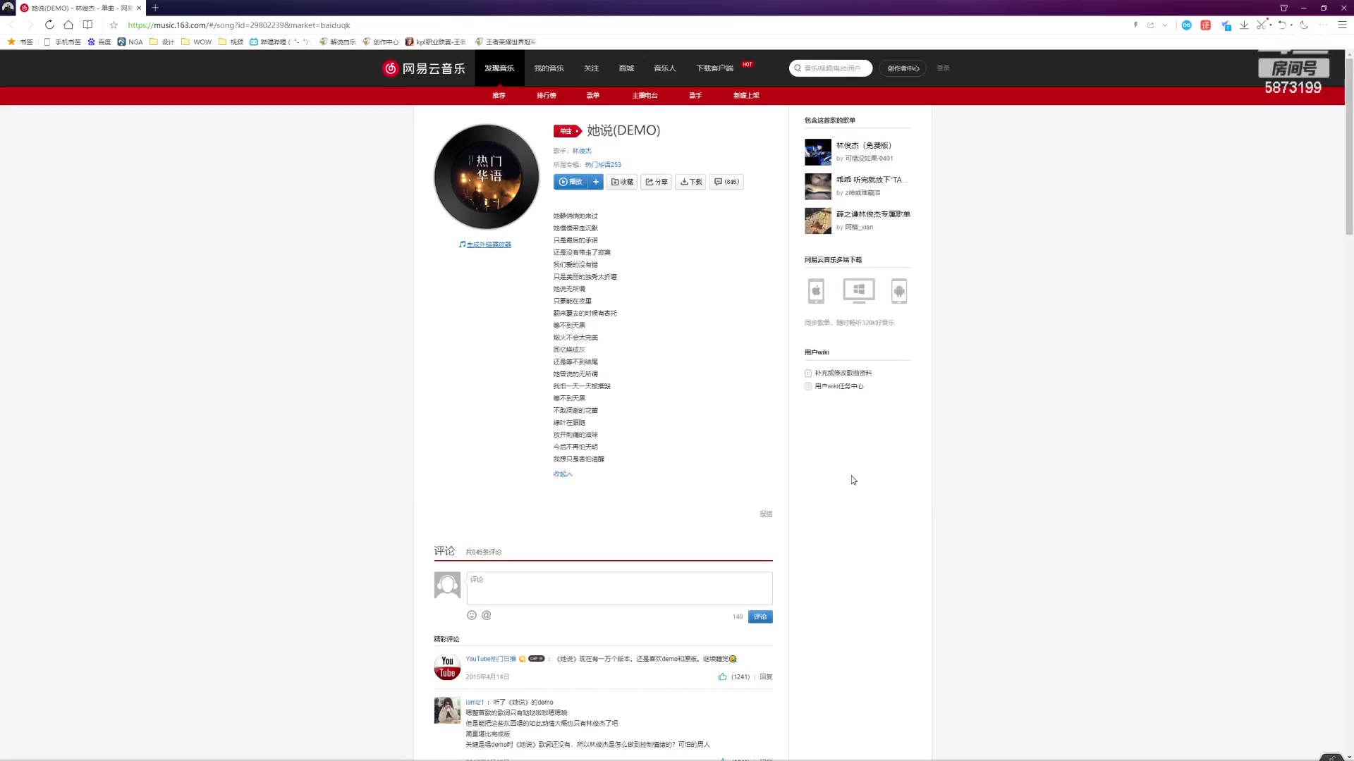Click the play button for the song
The width and height of the screenshot is (1354, 761).
571,182
